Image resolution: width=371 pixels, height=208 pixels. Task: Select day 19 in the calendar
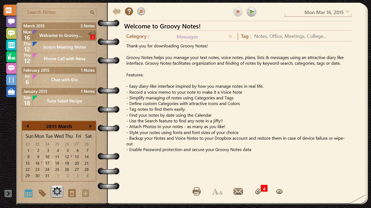(67, 163)
